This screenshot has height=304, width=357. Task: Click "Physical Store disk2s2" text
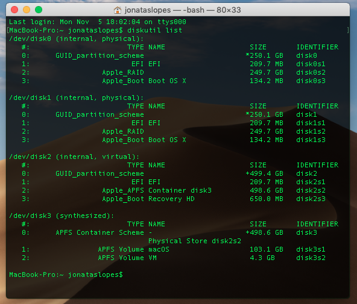(195, 241)
